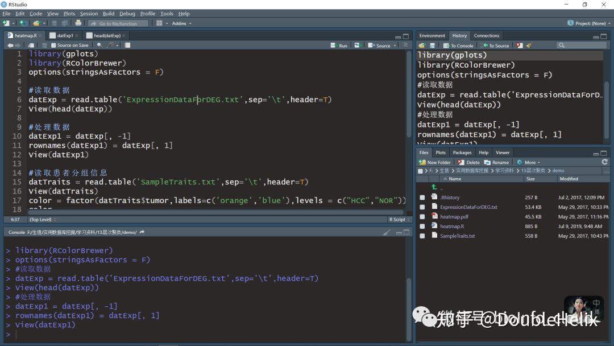Check the box next to SampleTraits.txt

coord(422,236)
